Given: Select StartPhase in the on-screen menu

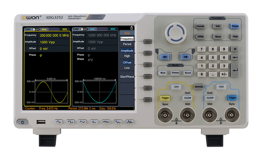Looking at the screenshot, I should pyautogui.click(x=127, y=76).
